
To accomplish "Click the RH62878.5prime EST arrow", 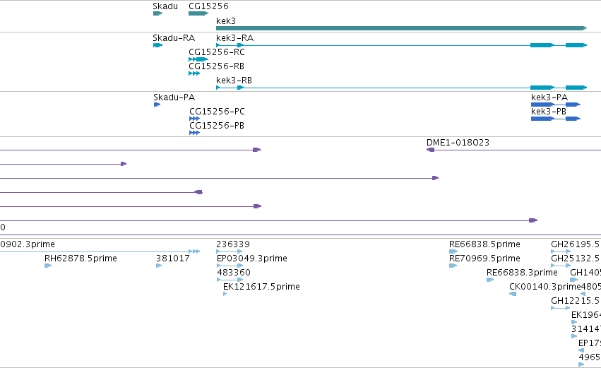I will pos(48,266).
